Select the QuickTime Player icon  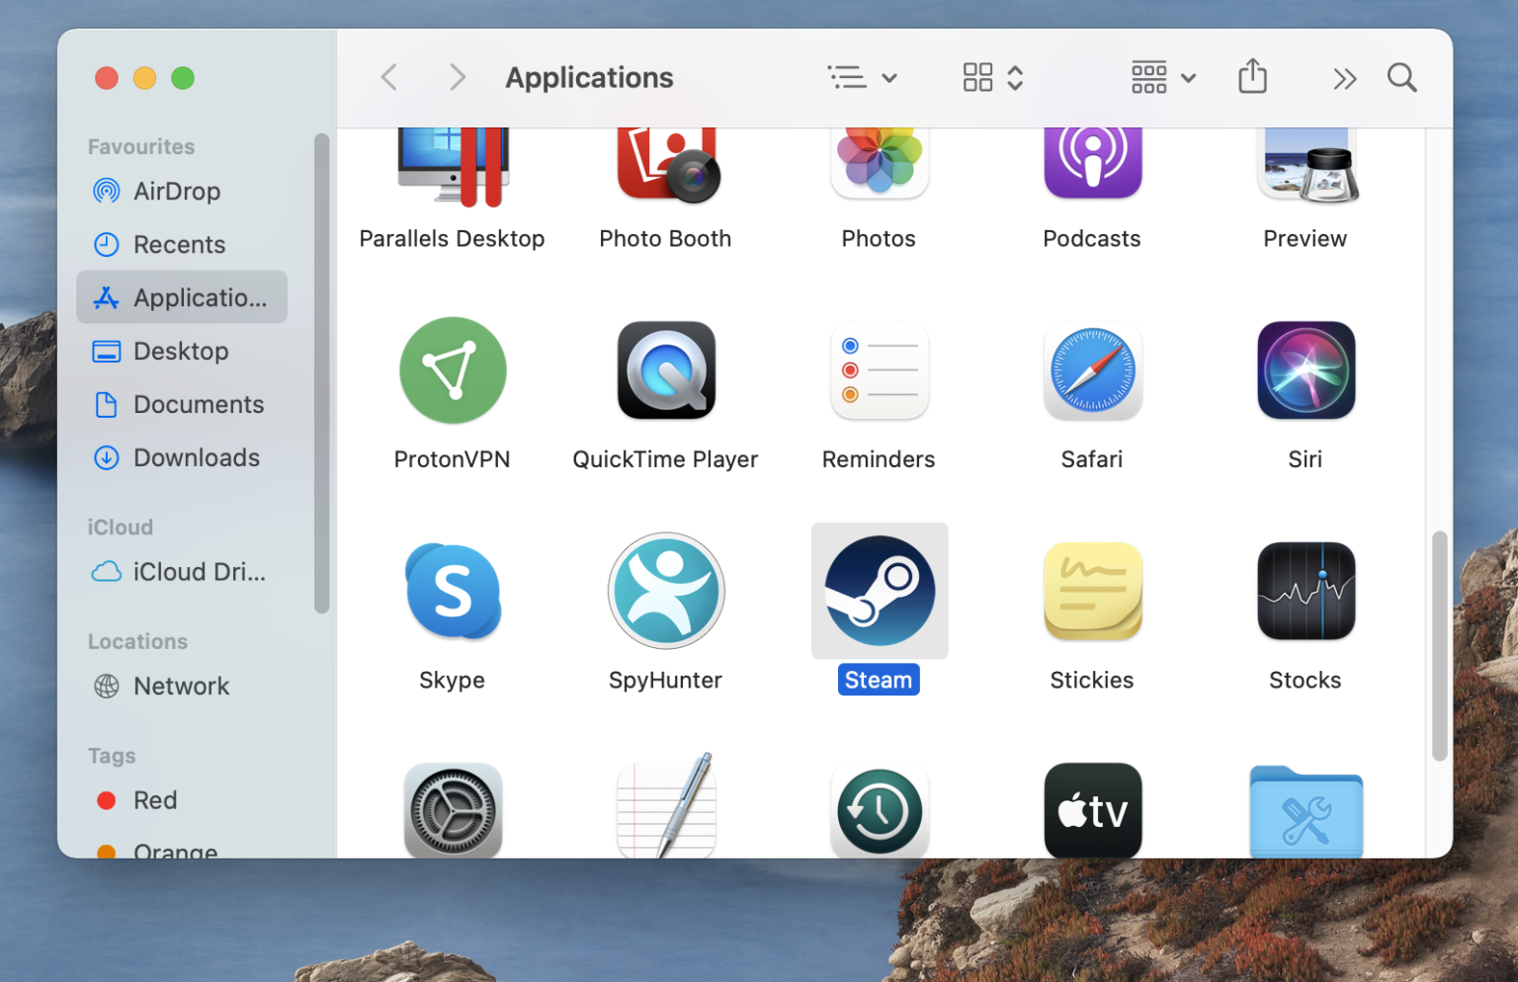tap(667, 370)
